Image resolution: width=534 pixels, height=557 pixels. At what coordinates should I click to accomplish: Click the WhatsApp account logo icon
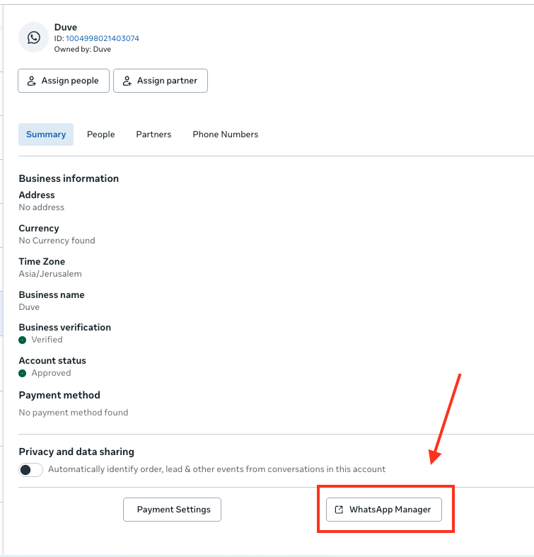coord(34,38)
